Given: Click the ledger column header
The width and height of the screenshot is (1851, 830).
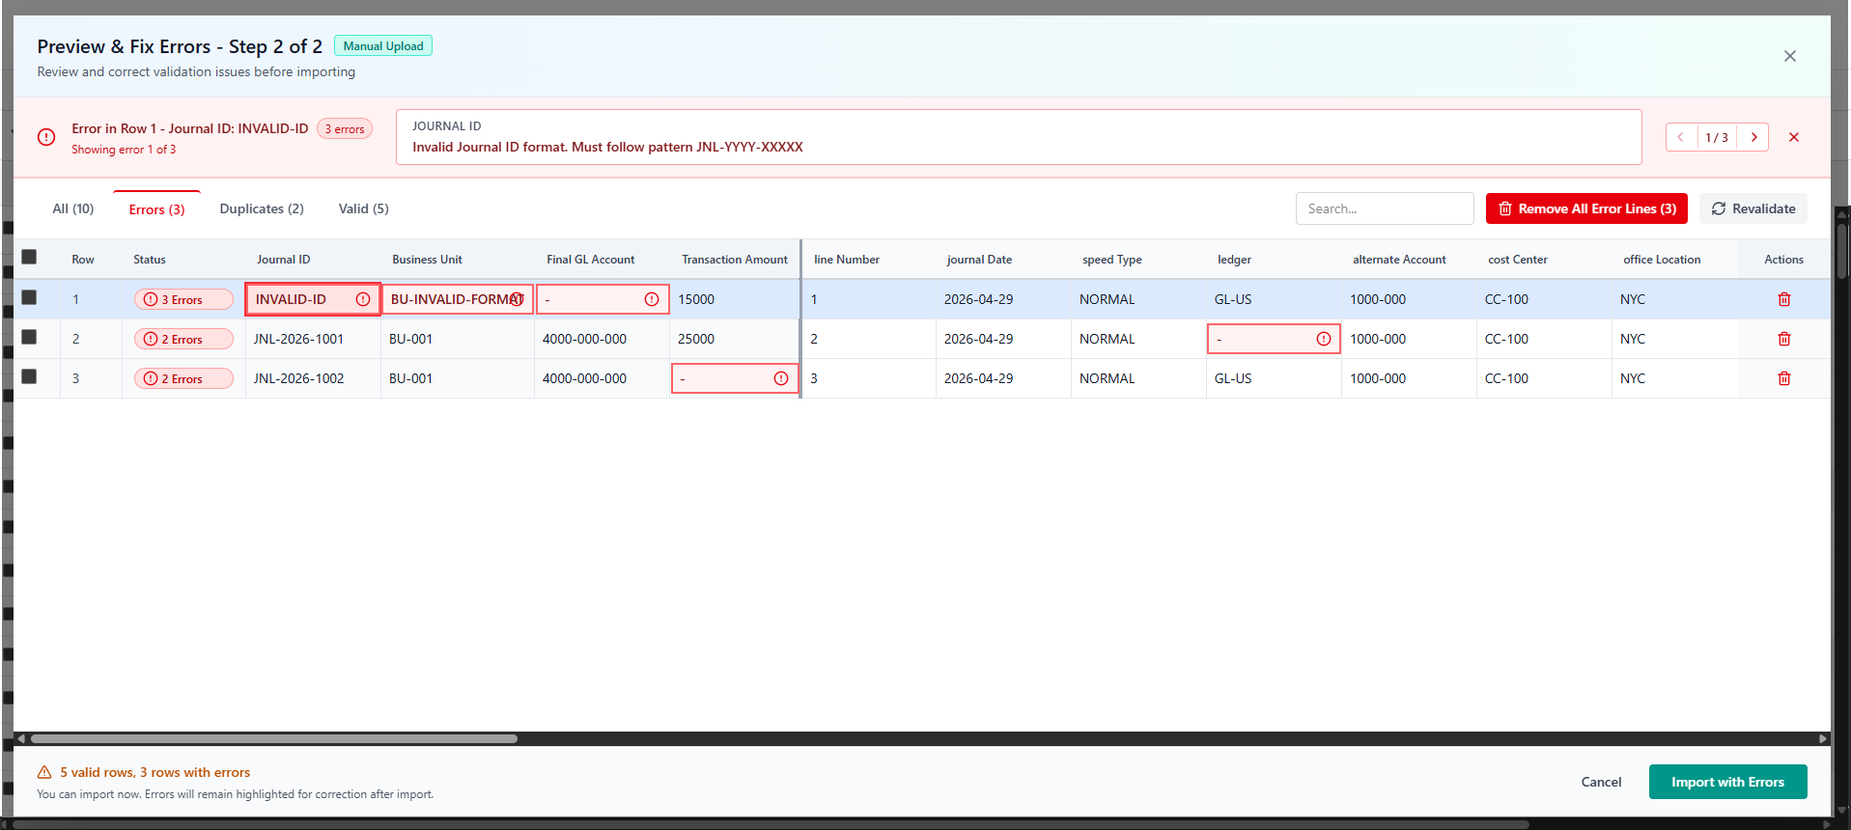Looking at the screenshot, I should (1234, 260).
